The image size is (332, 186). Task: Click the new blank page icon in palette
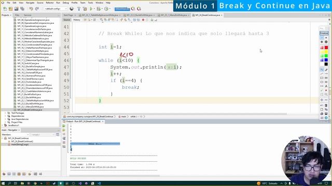tap(322, 110)
